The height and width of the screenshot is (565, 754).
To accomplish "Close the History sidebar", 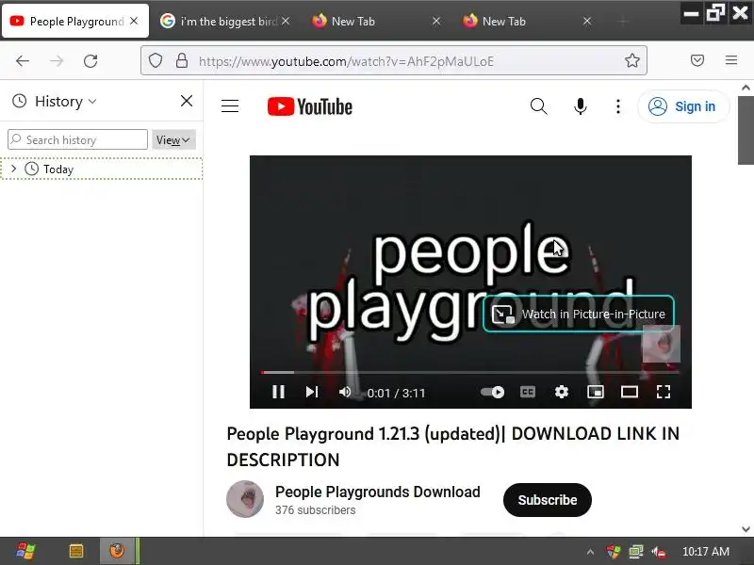I will 187,101.
